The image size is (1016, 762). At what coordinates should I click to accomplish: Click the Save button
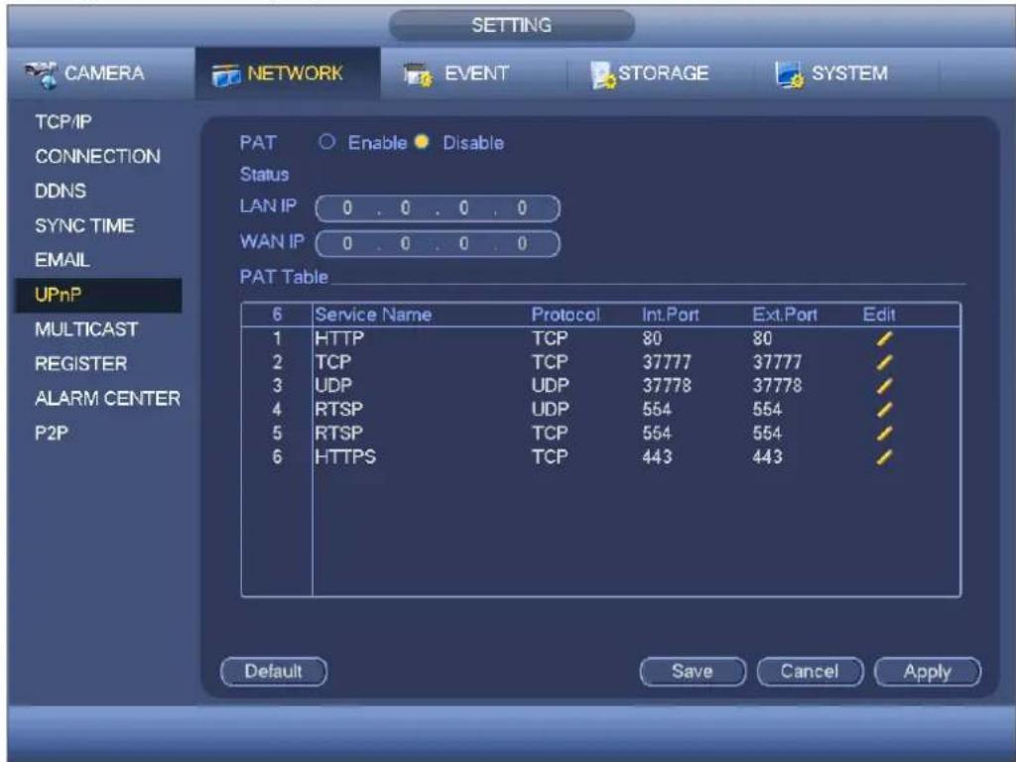(x=693, y=672)
